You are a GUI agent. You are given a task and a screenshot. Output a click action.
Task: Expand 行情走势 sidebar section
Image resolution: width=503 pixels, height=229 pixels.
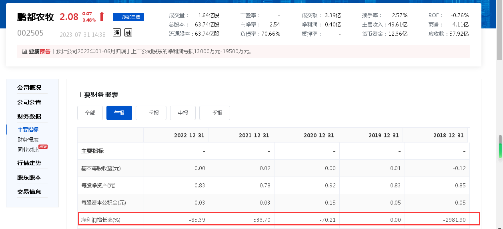29,163
